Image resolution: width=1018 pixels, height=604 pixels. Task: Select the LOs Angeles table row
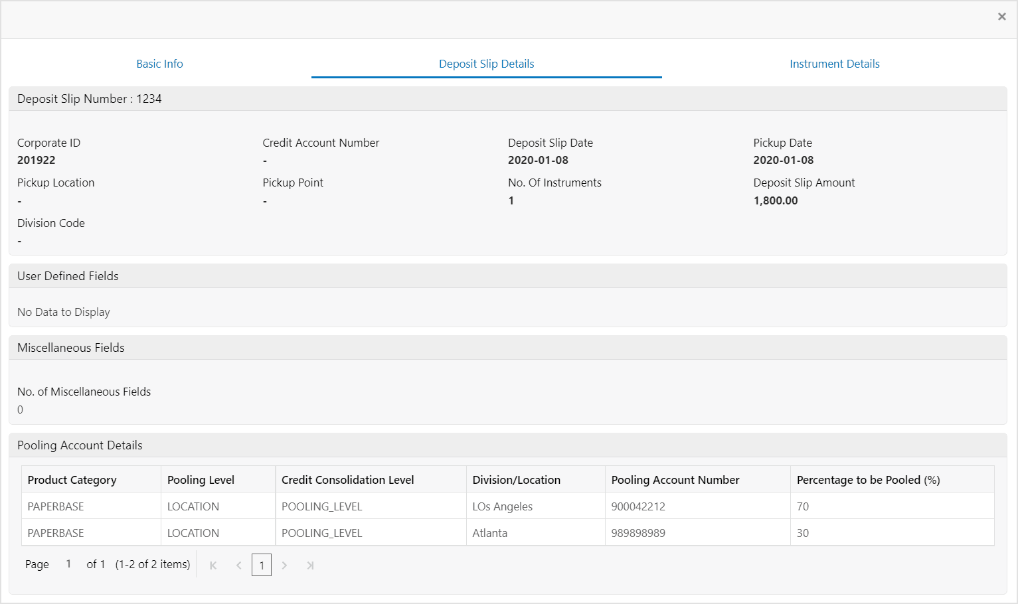[508, 506]
